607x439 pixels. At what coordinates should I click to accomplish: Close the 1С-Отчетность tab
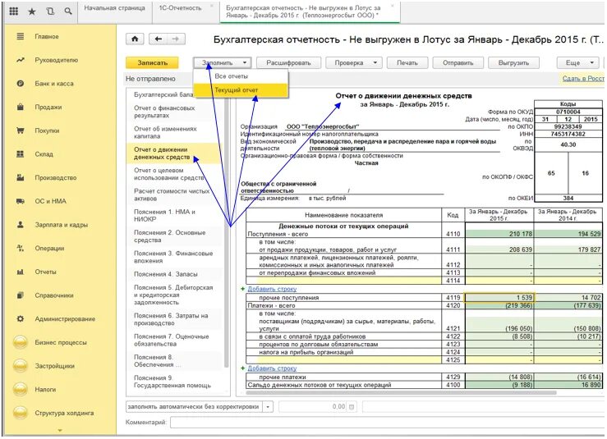(211, 7)
